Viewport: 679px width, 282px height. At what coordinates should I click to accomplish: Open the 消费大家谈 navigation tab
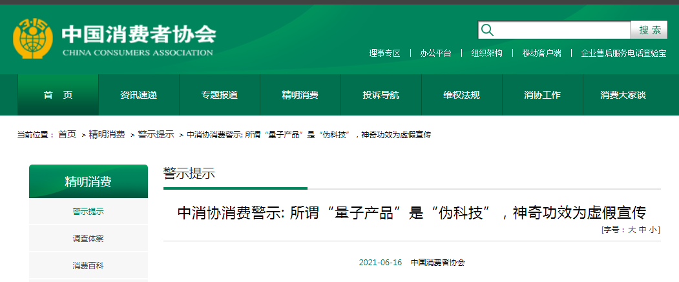pos(623,95)
